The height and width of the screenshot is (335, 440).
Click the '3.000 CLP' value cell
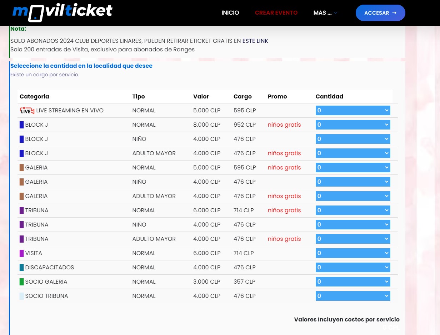click(x=207, y=282)
